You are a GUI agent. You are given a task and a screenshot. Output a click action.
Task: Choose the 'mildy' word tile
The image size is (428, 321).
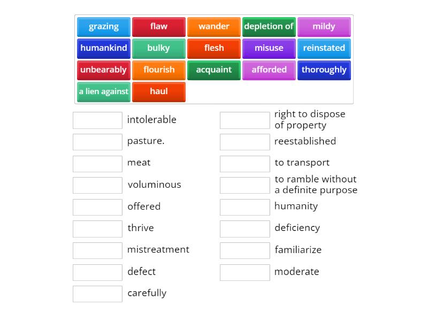[x=324, y=26]
